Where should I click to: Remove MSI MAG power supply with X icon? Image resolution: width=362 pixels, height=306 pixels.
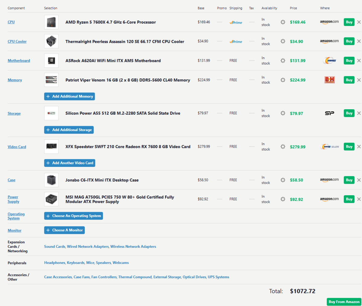pyautogui.click(x=359, y=199)
